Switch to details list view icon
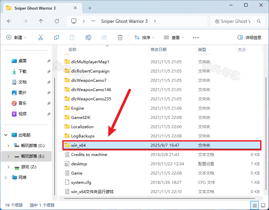This screenshot has height=210, width=269. [x=254, y=205]
